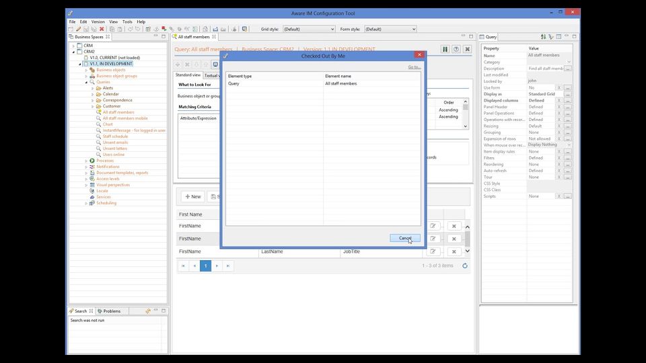This screenshot has width=646, height=363.
Task: Minimize the Business Spaces panel
Action: click(x=155, y=36)
